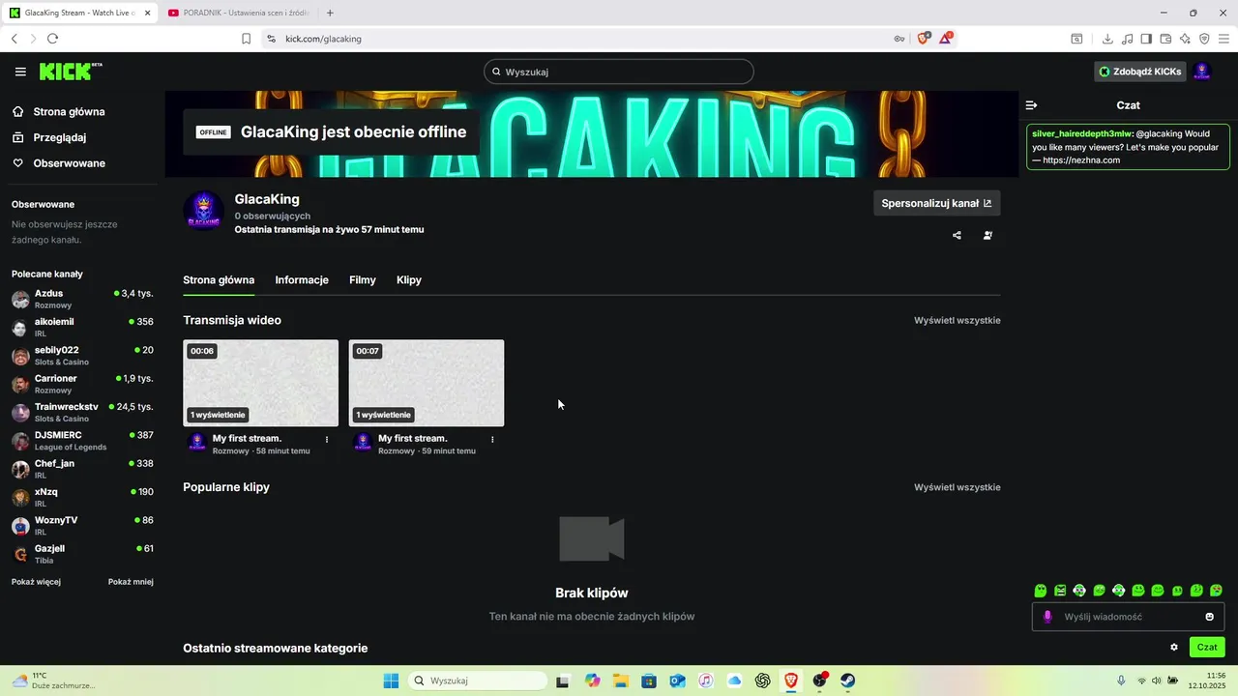Click the Brave Rewards triangle icon
The height and width of the screenshot is (696, 1238).
946,39
